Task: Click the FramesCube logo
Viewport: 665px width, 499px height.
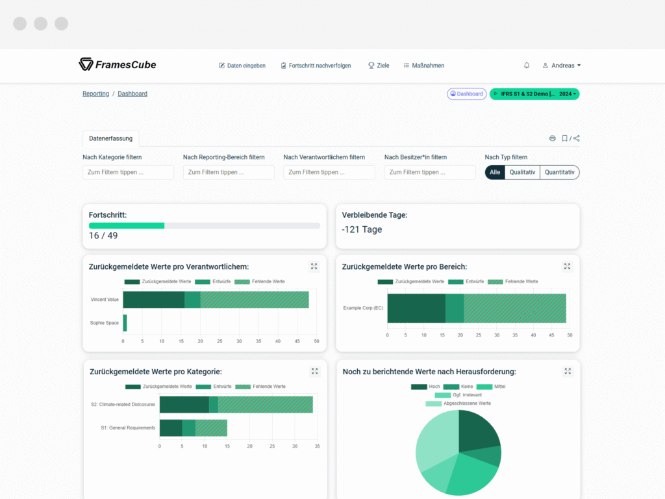Action: click(118, 64)
